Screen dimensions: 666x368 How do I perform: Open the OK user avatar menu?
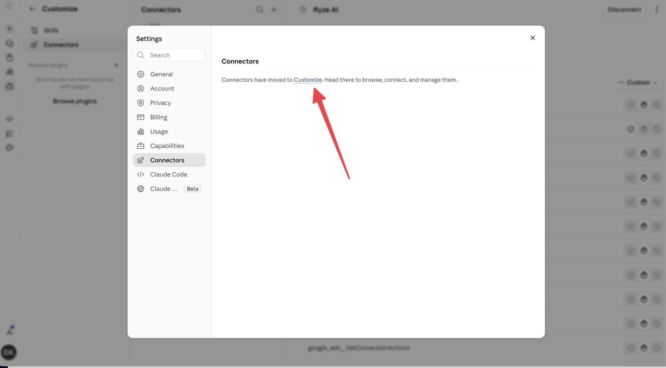coord(9,353)
